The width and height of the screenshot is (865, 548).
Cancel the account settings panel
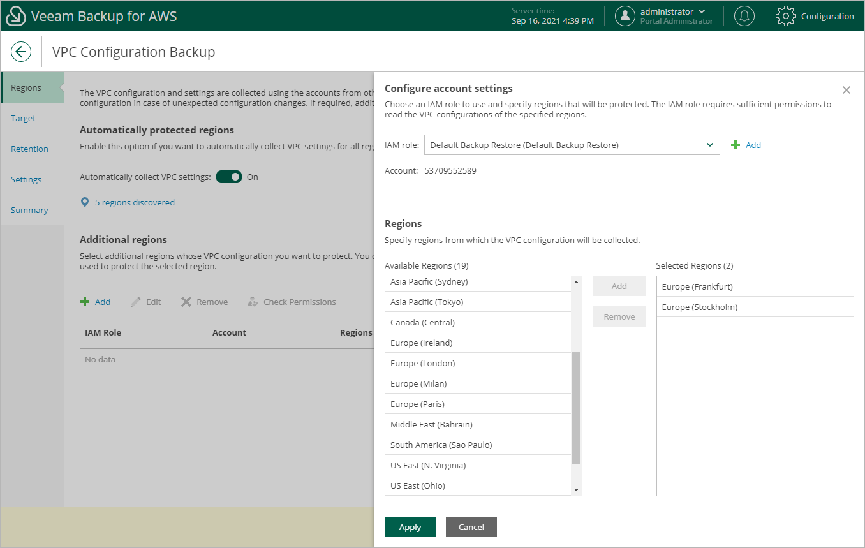471,527
